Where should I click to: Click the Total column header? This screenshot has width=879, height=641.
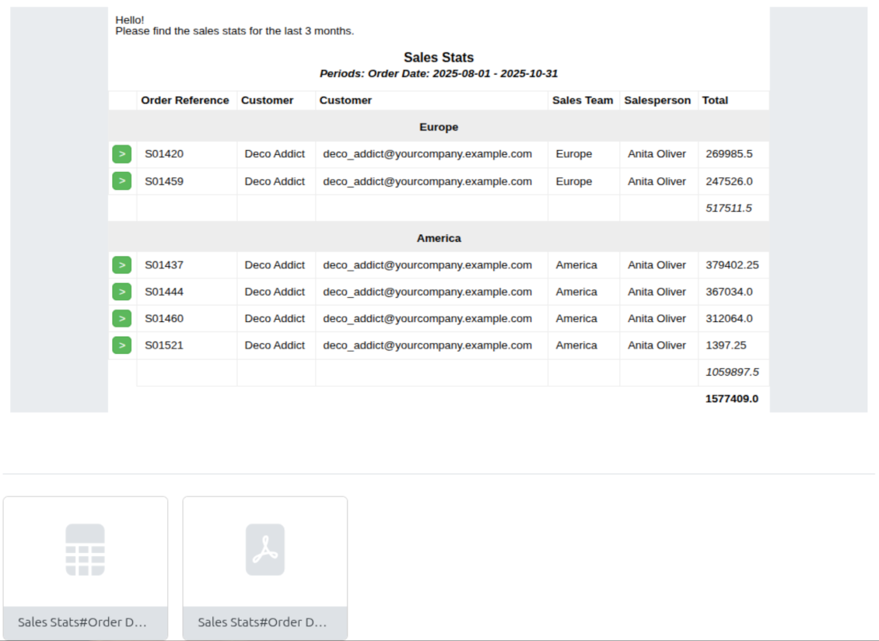pyautogui.click(x=715, y=100)
